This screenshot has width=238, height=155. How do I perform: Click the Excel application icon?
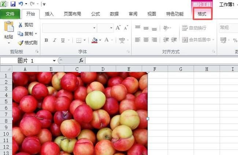(x=3, y=4)
